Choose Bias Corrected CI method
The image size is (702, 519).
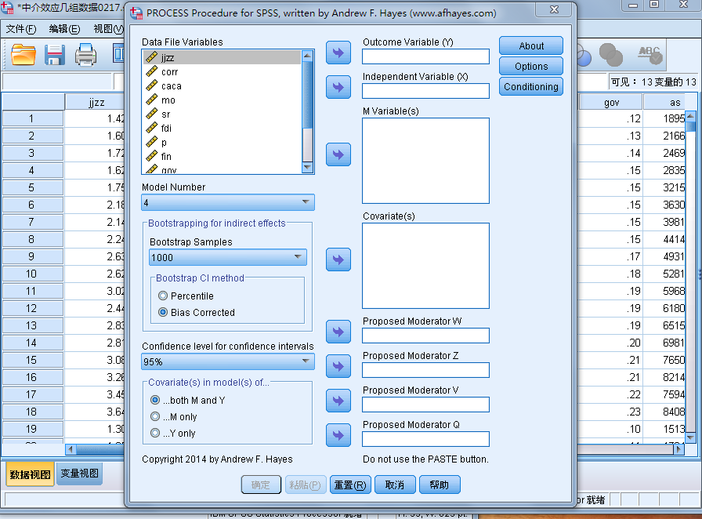coord(163,312)
